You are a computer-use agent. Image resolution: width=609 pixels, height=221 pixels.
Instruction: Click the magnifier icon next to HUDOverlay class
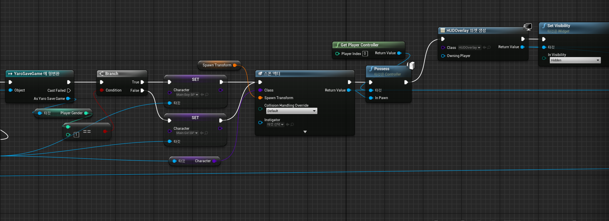tap(489, 48)
